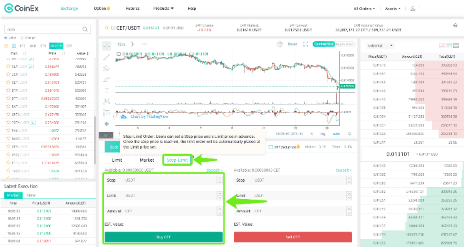Open the deposit link for CET
The image size is (464, 247).
point(343,170)
